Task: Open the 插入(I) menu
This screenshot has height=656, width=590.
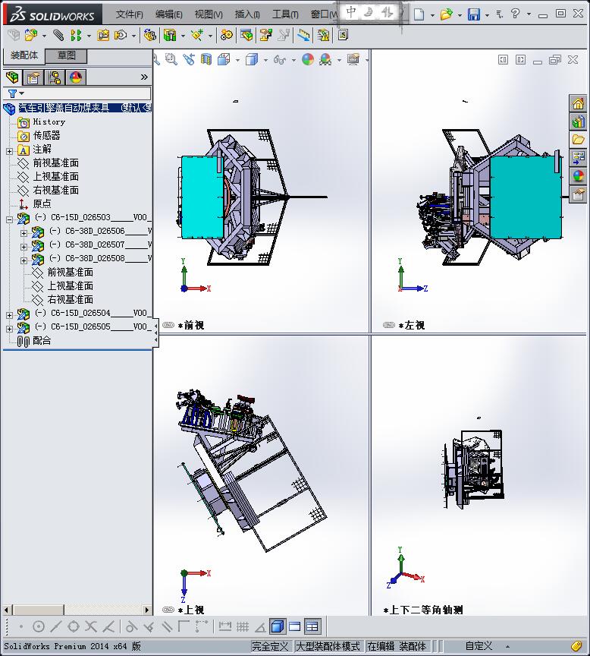Action: [x=247, y=14]
